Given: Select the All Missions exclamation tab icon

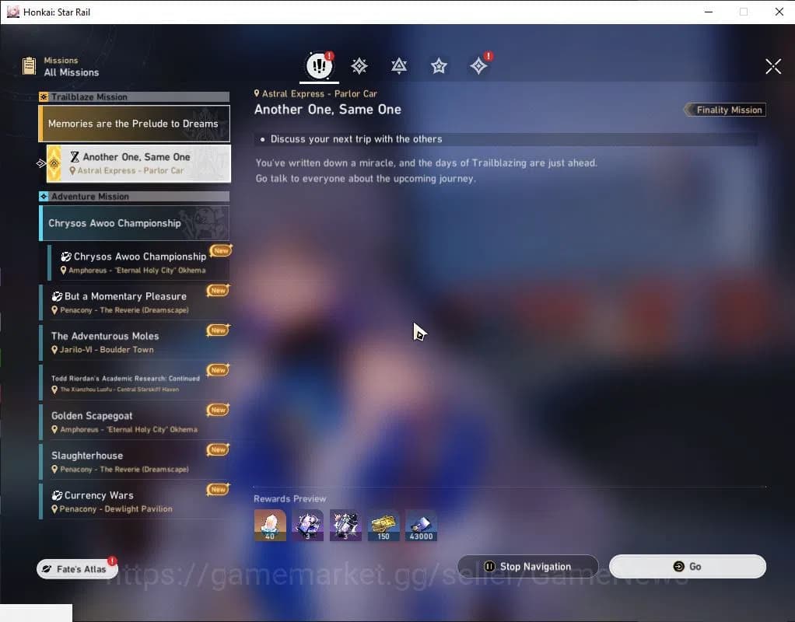Looking at the screenshot, I should coord(320,65).
